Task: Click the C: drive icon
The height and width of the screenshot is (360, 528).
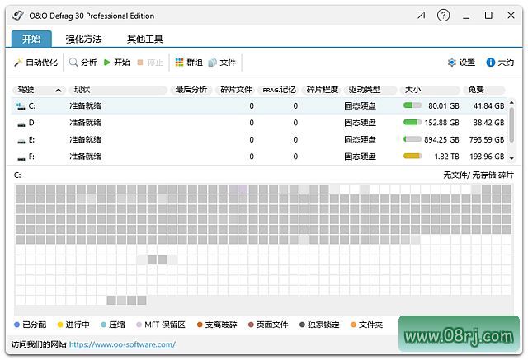Action: (x=21, y=106)
